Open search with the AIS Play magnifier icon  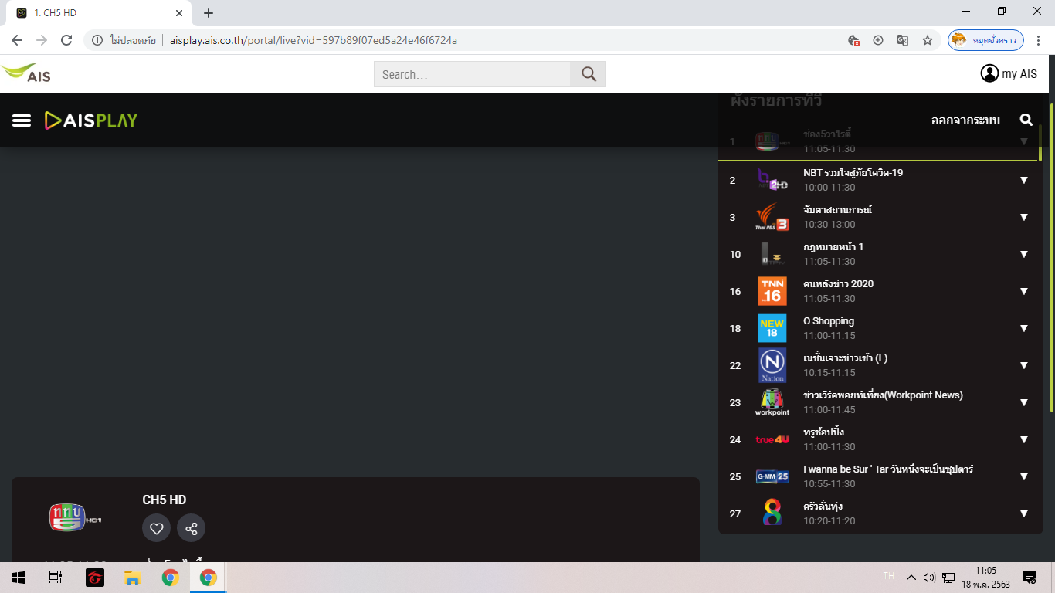click(1026, 120)
